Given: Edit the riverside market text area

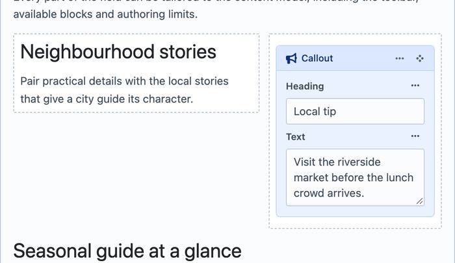Looking at the screenshot, I should (x=355, y=177).
